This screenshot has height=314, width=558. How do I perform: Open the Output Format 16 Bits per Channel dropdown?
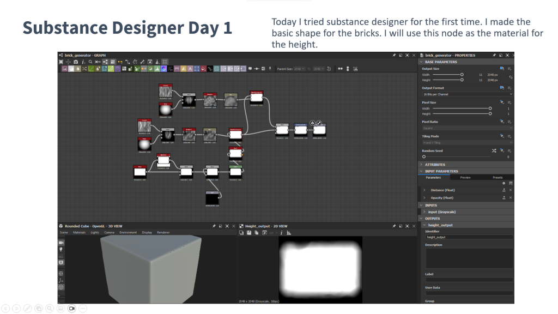(x=467, y=94)
